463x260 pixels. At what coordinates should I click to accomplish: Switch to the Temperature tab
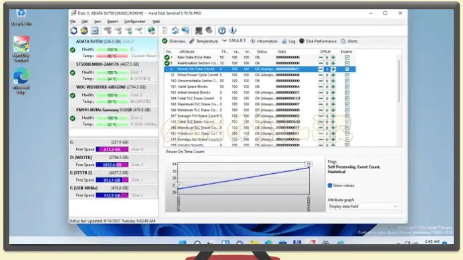coord(204,41)
